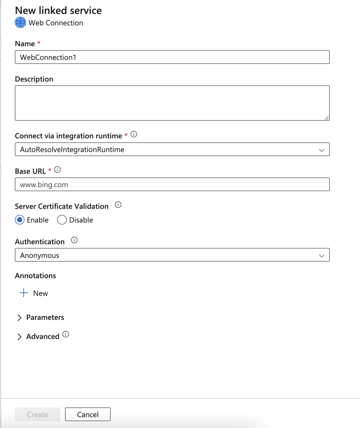Click the info icon beside Advanced
Viewport: 360px width, 428px height.
(65, 334)
